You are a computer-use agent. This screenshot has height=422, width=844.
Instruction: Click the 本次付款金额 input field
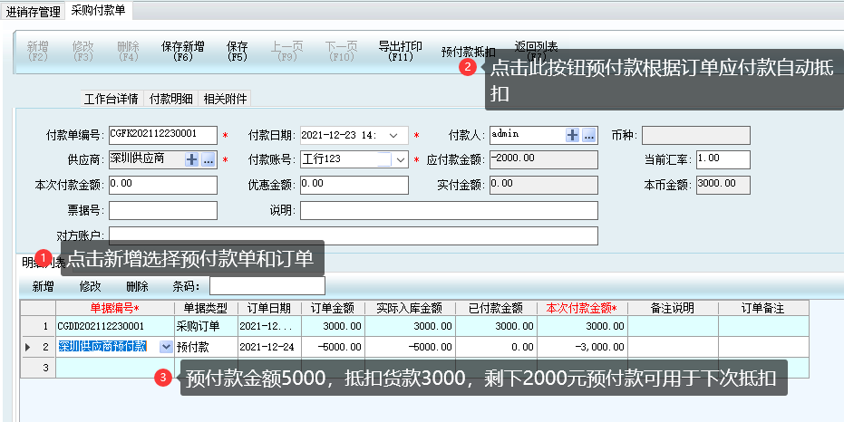(163, 185)
